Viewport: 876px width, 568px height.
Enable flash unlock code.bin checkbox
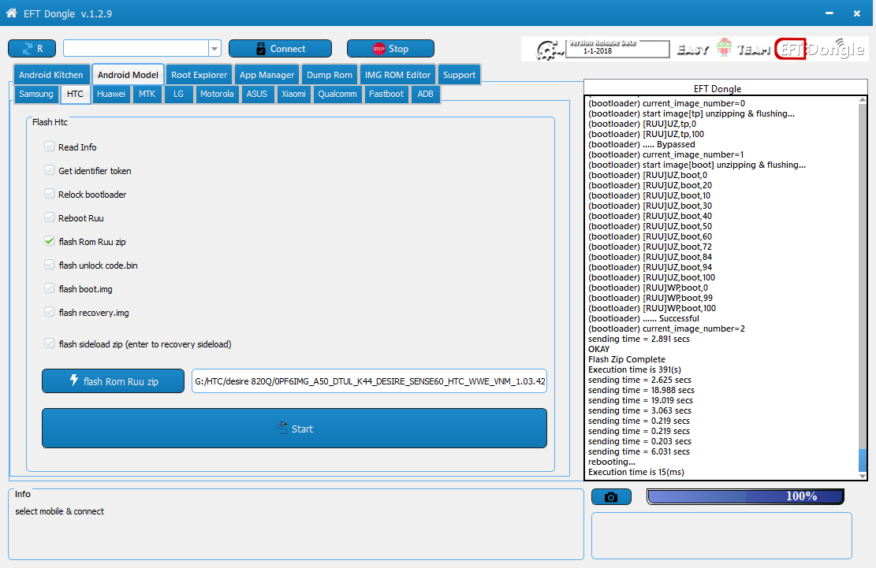click(49, 265)
